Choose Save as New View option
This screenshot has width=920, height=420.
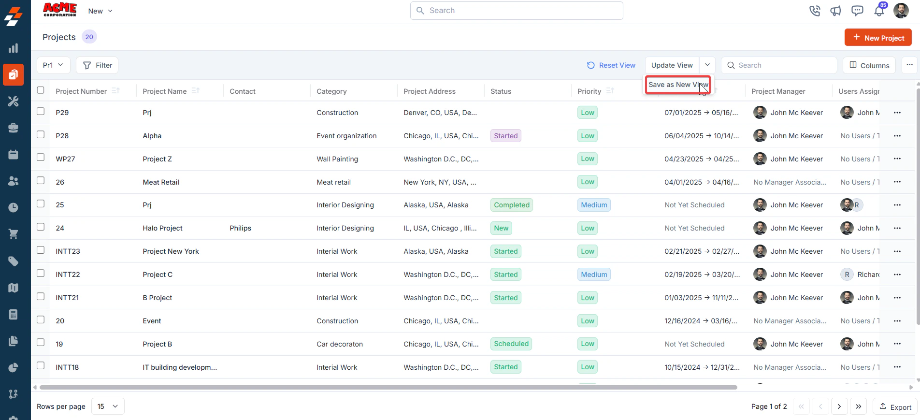[x=678, y=85]
